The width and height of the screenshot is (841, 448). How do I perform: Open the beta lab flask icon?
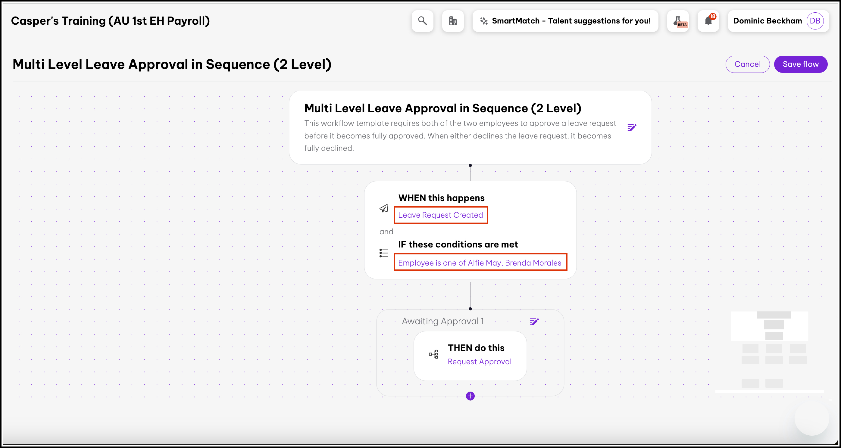tap(678, 21)
